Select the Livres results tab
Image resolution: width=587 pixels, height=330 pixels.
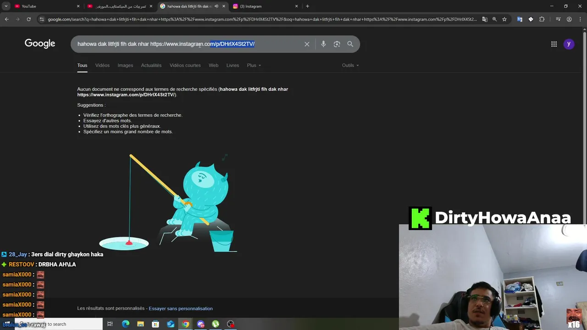pyautogui.click(x=233, y=66)
